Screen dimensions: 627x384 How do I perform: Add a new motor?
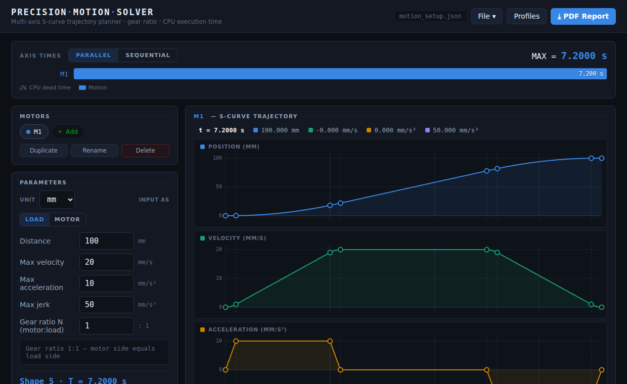tap(68, 132)
